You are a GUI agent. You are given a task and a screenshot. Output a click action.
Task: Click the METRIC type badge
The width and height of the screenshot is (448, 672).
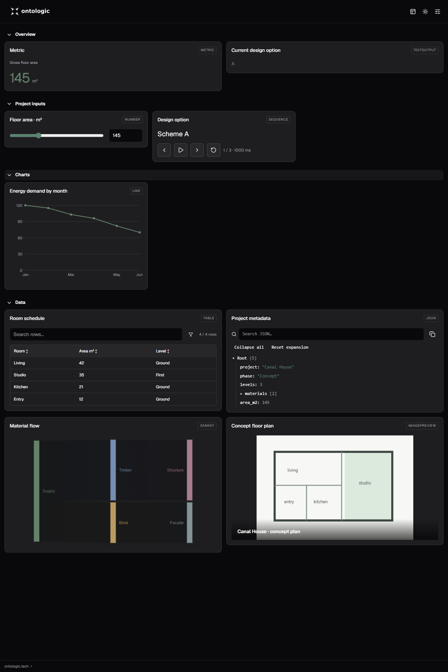pos(208,50)
